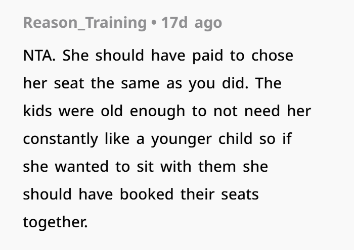The image size is (354, 250).
Task: Click the word "chose" in the first line
Action: click(x=272, y=56)
